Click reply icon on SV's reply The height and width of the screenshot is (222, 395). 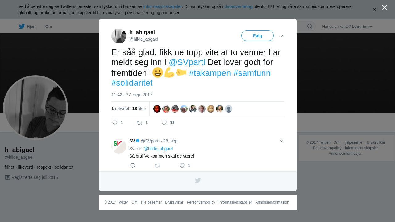(x=133, y=166)
